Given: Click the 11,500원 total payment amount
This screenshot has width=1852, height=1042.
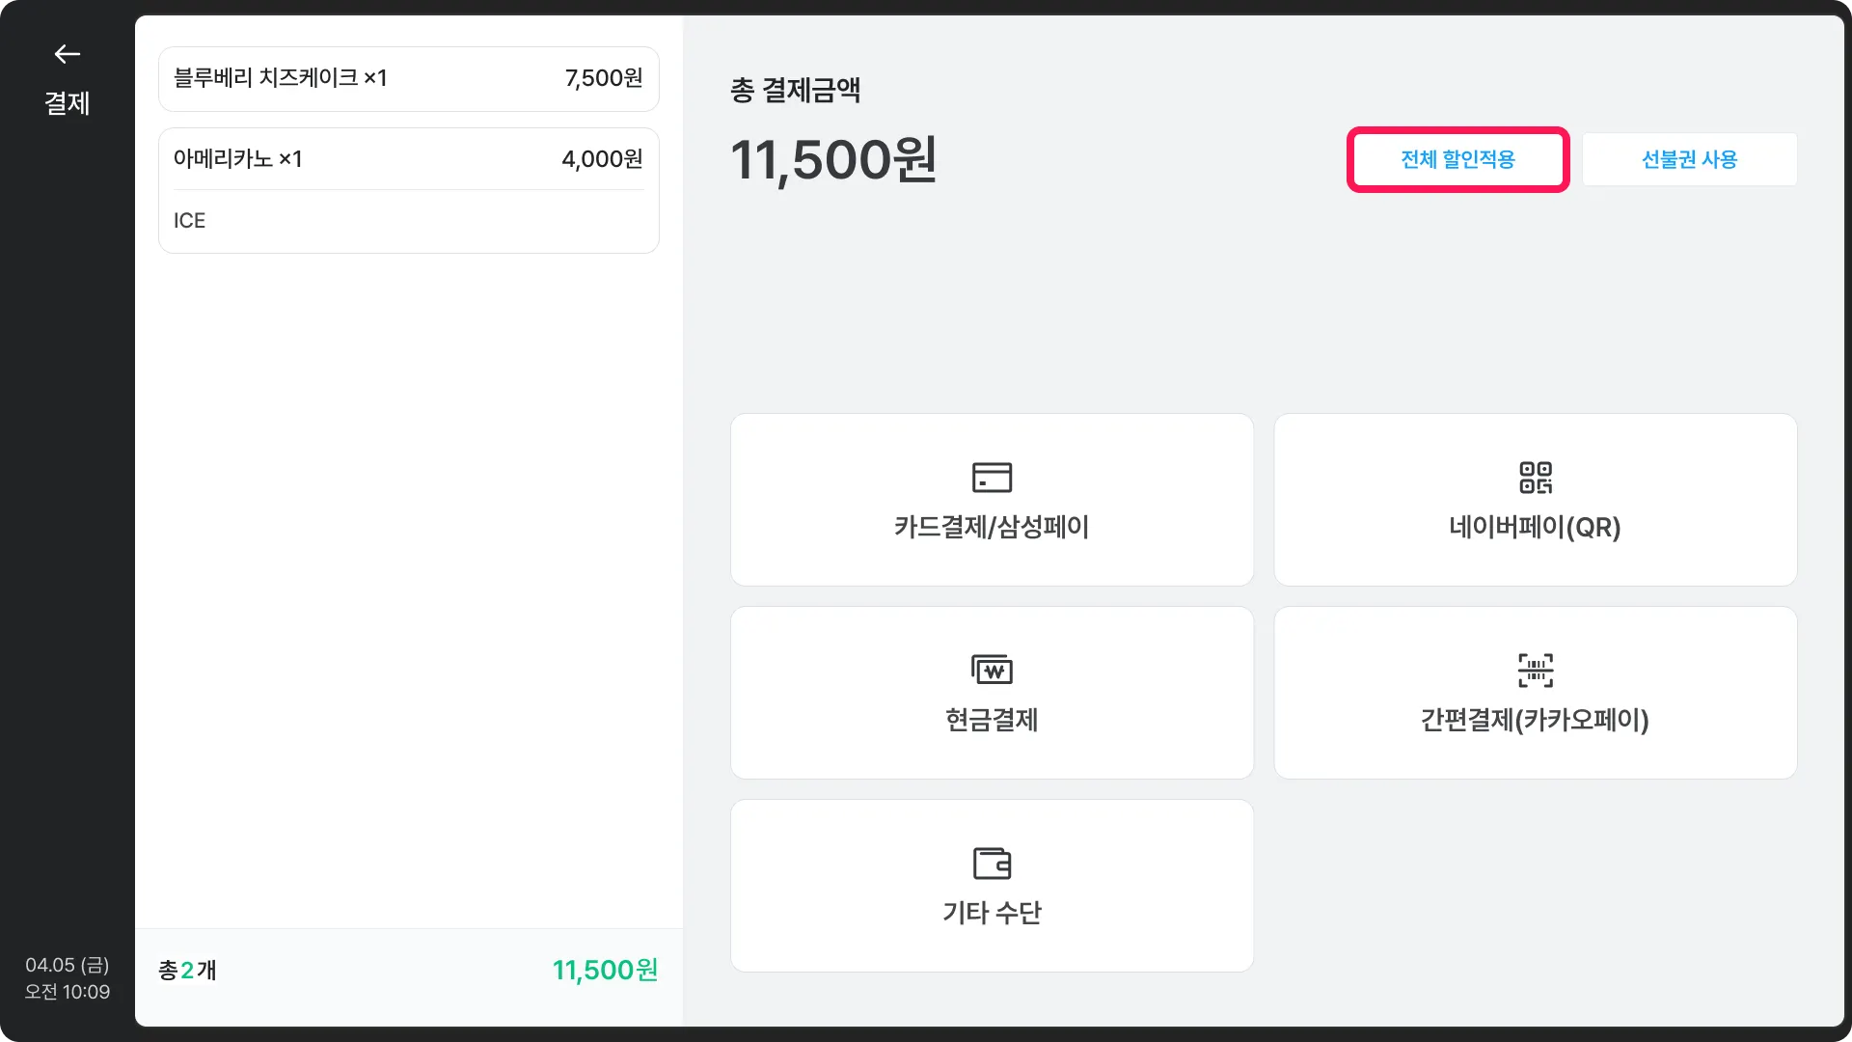Looking at the screenshot, I should pyautogui.click(x=833, y=160).
